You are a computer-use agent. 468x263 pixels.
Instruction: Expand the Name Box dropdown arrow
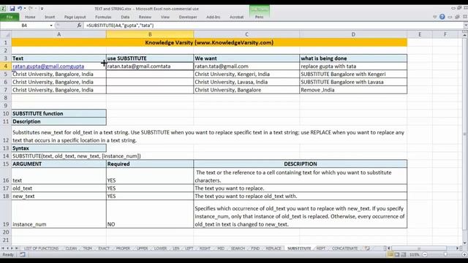51,26
